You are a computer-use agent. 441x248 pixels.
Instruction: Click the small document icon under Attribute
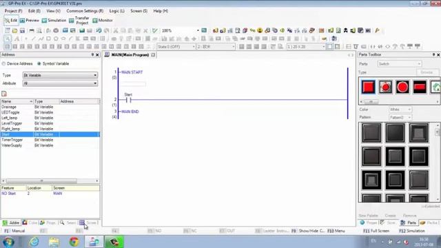point(4,94)
